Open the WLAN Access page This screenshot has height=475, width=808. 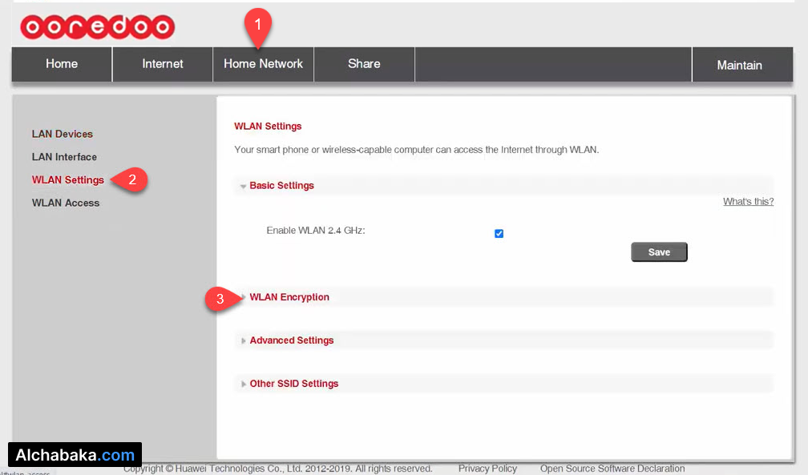click(x=66, y=203)
